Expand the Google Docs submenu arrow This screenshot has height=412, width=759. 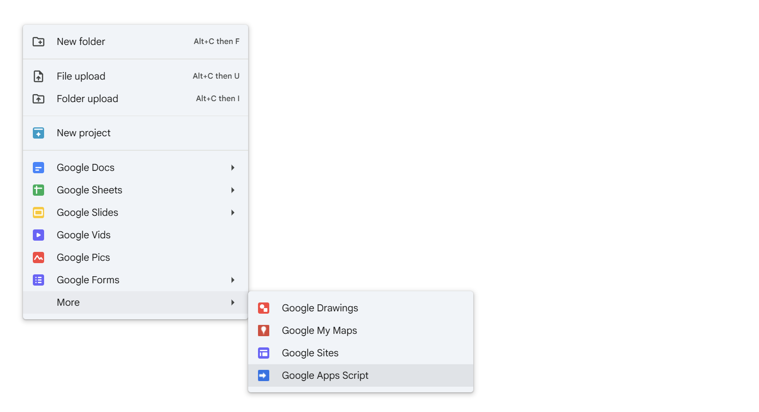[x=233, y=168]
